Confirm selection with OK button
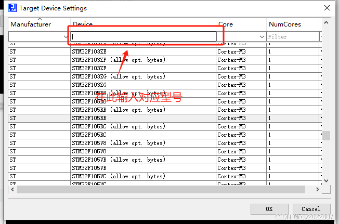This screenshot has height=224, width=339. pyautogui.click(x=269, y=209)
